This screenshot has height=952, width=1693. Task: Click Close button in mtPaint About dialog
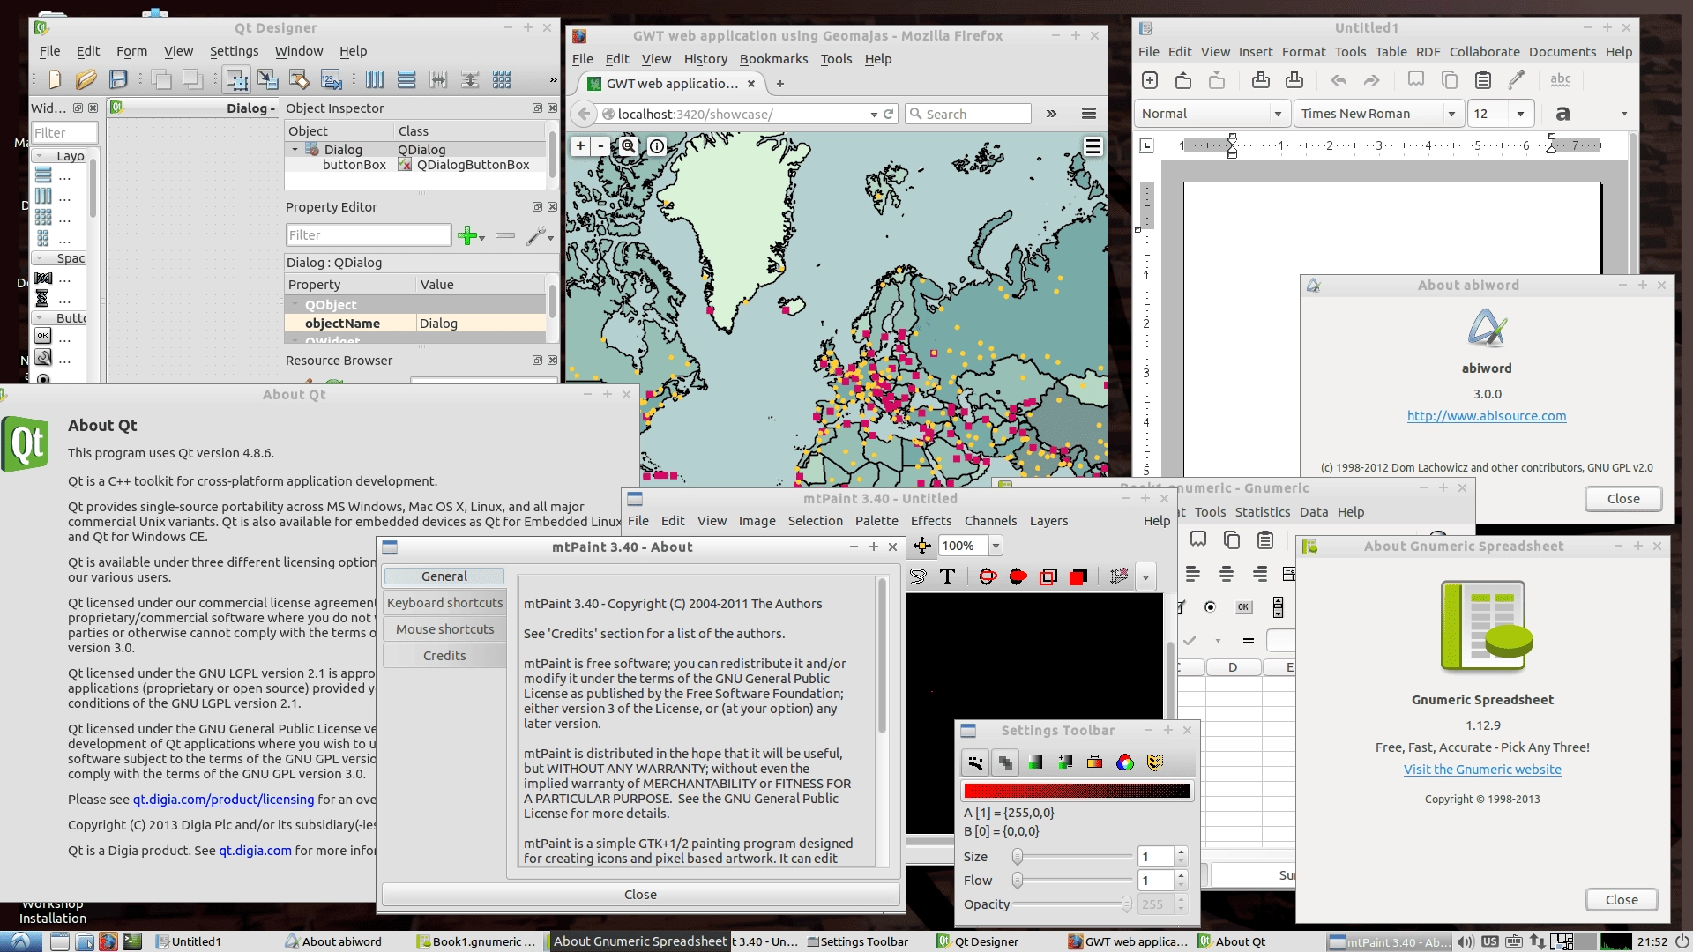click(641, 895)
